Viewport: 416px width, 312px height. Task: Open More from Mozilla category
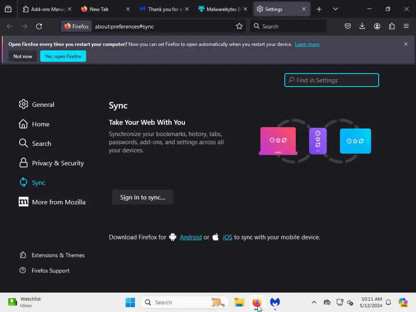tap(52, 202)
